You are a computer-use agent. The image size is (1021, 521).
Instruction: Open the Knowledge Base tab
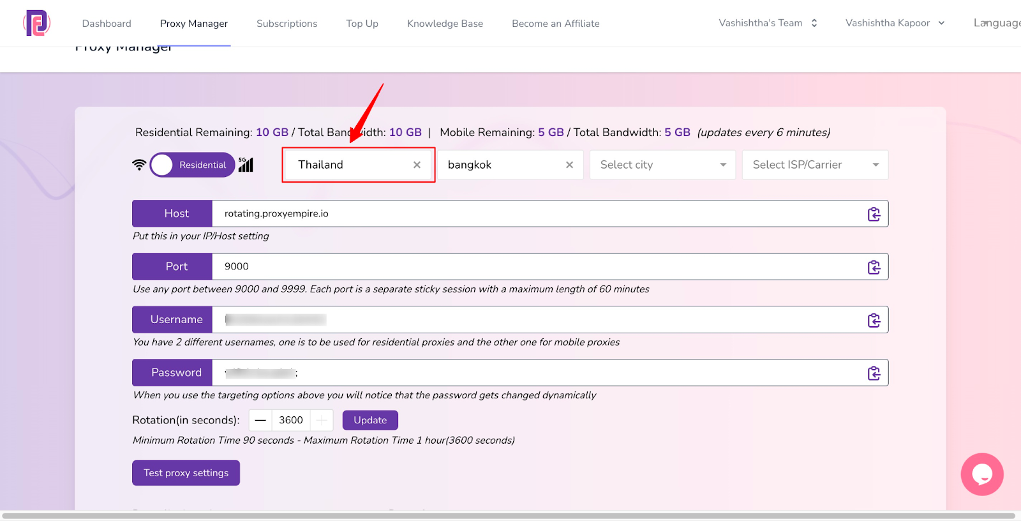coord(445,24)
